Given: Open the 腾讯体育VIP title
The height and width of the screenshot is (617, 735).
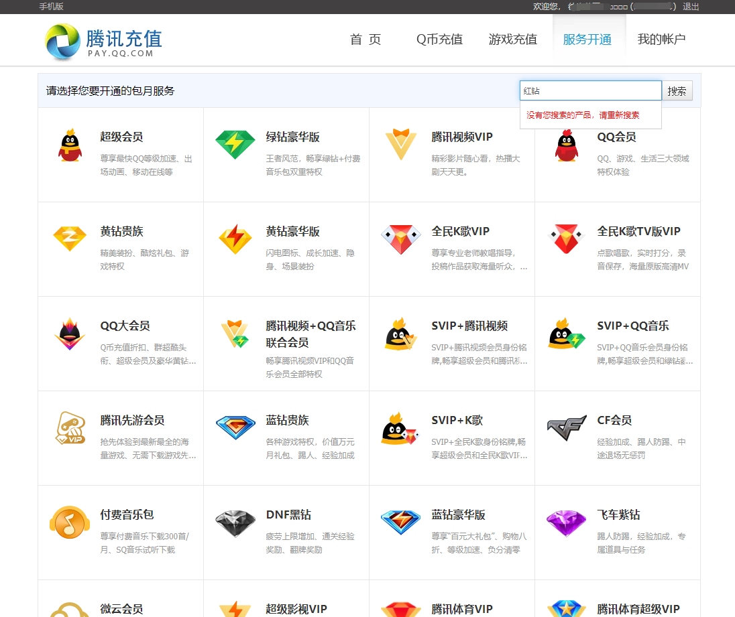Looking at the screenshot, I should [x=461, y=609].
